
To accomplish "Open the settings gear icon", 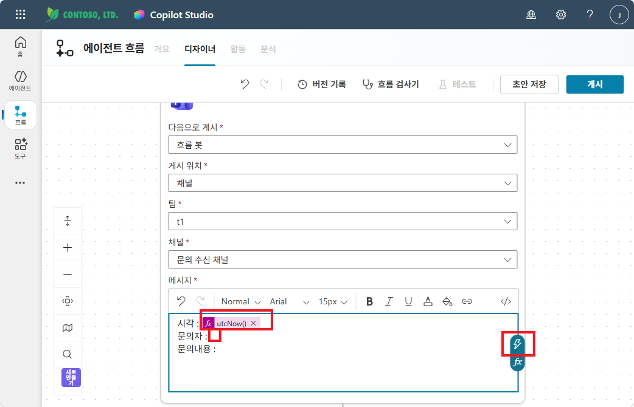I will tap(561, 15).
